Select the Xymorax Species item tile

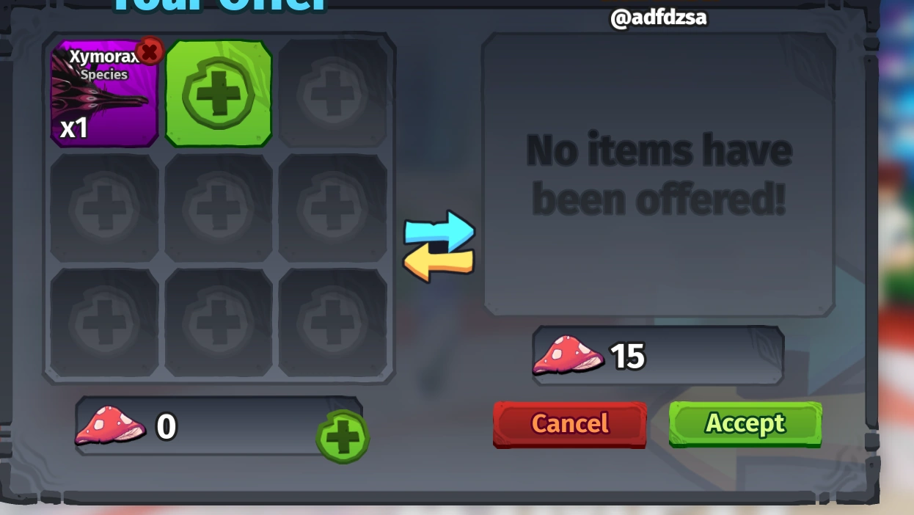point(104,93)
